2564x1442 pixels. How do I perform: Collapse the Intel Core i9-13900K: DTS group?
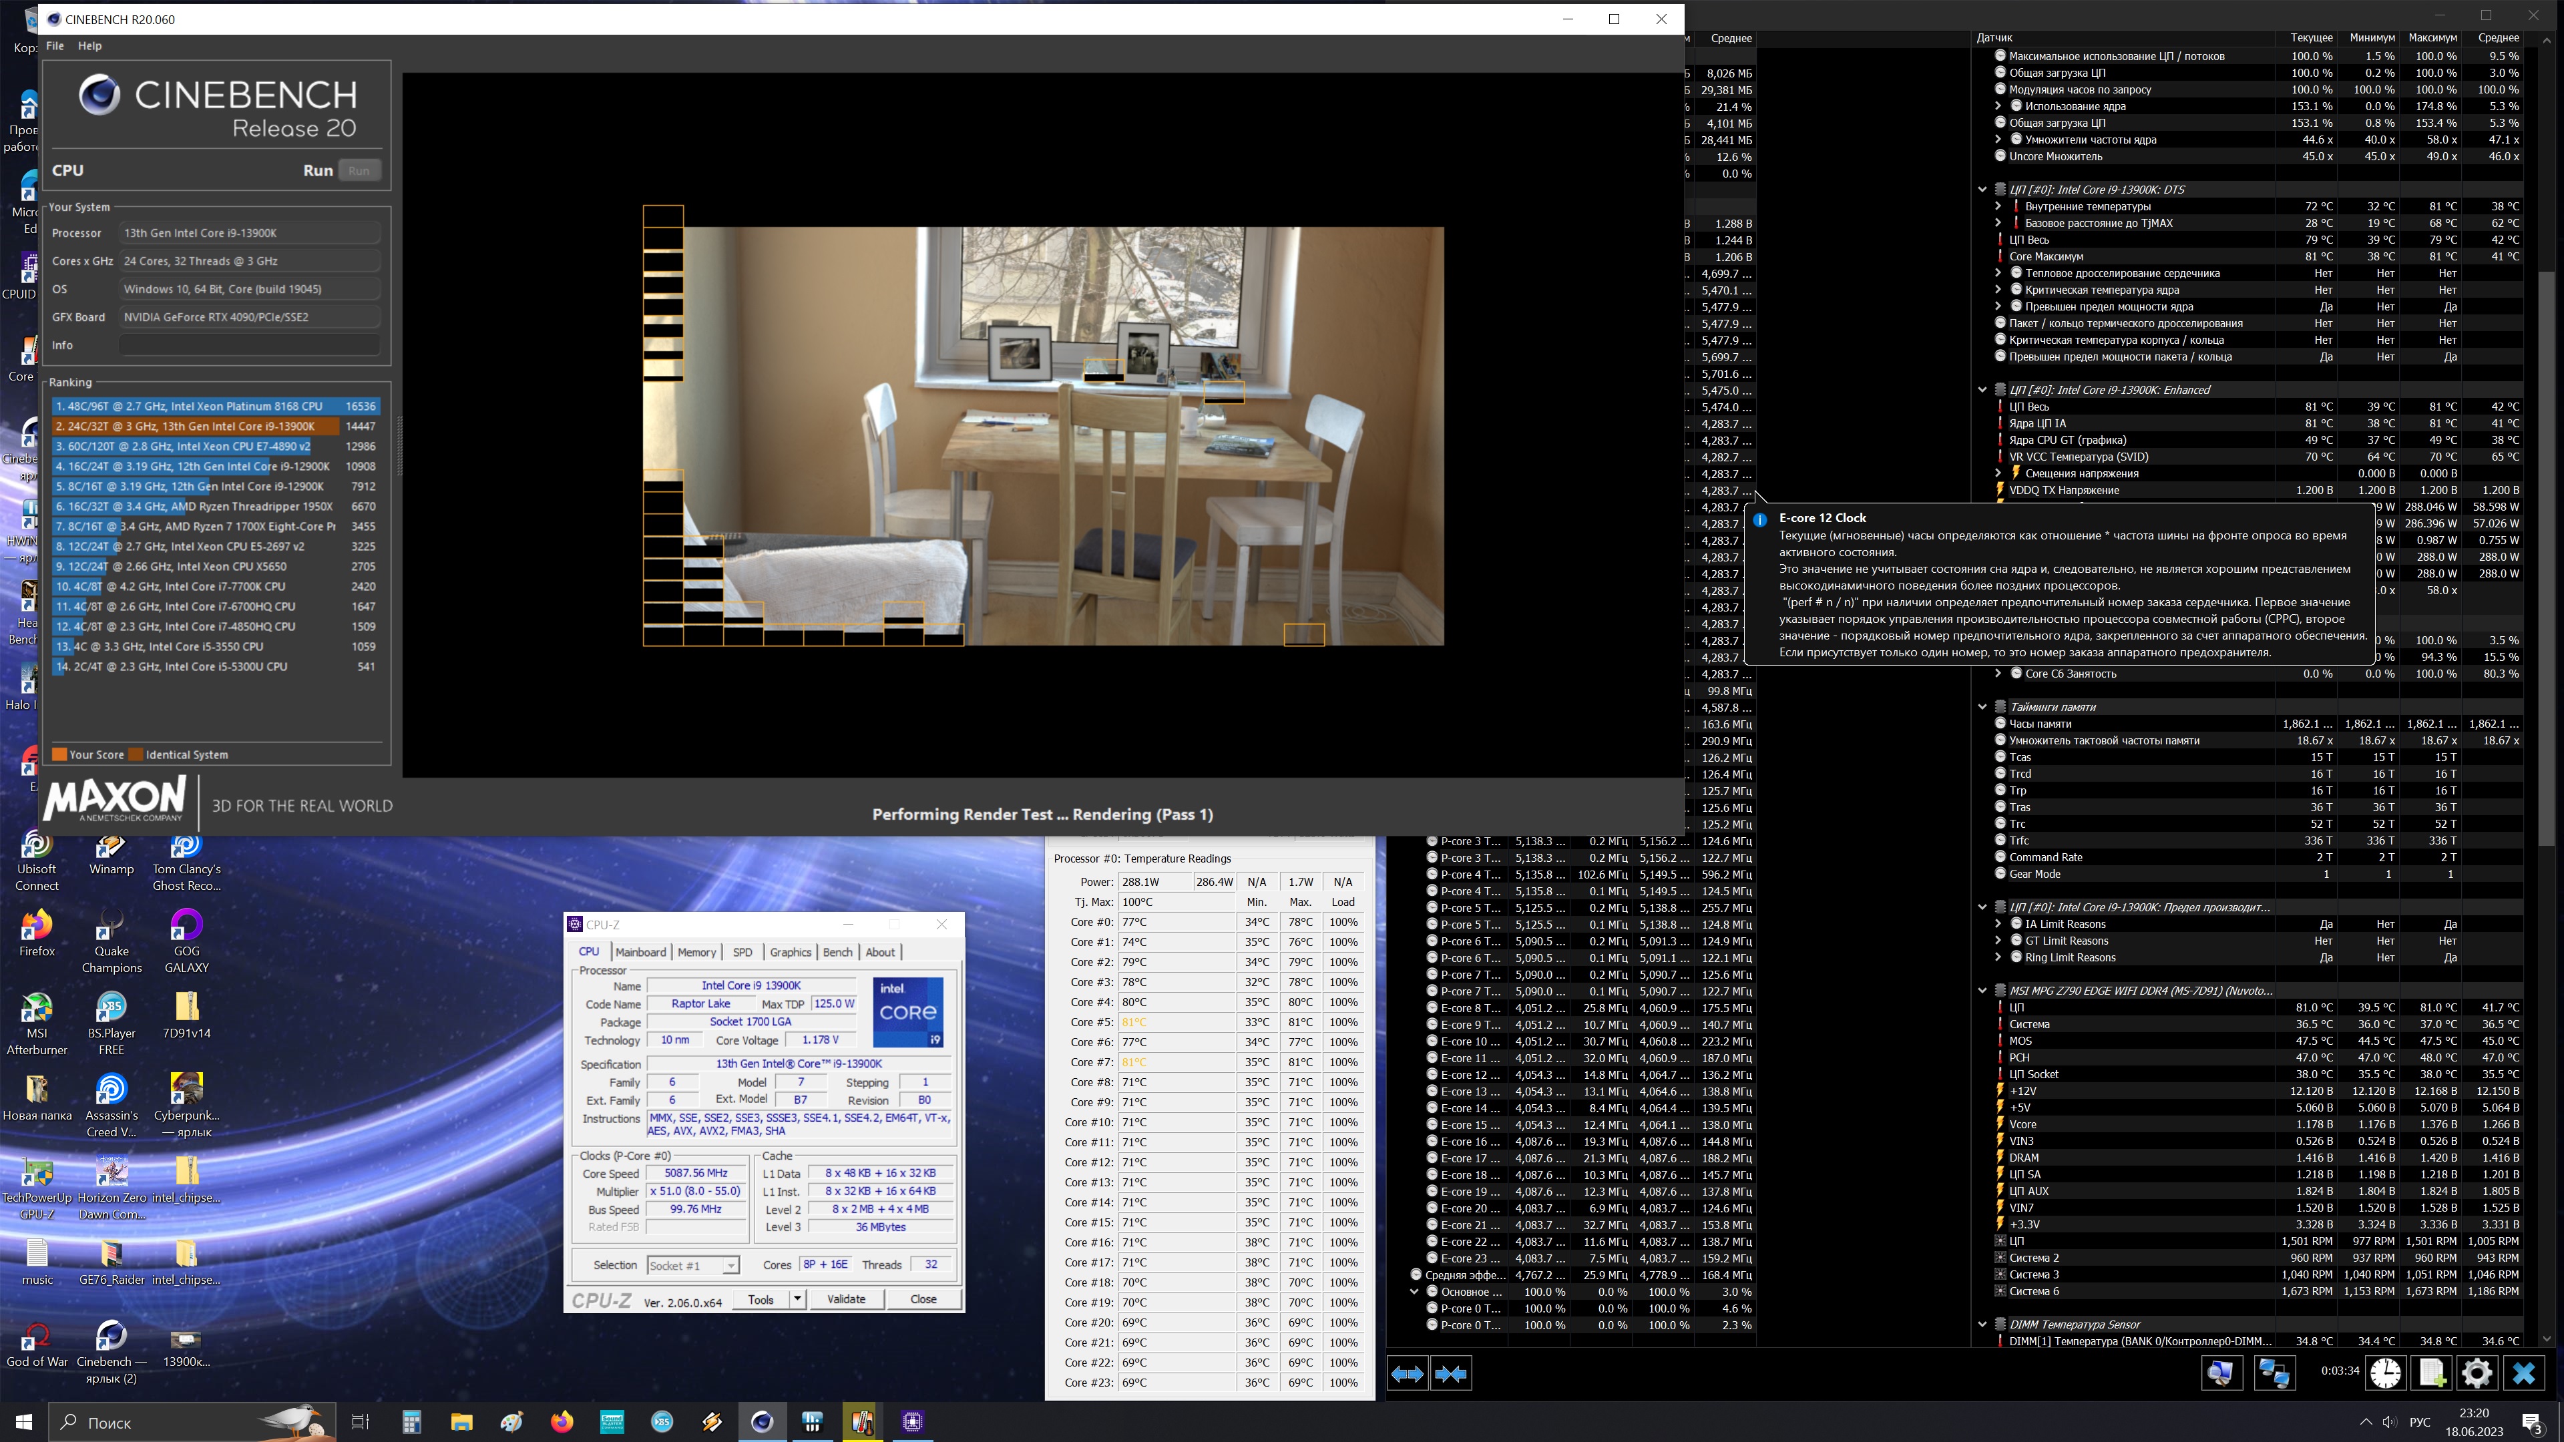[1982, 189]
